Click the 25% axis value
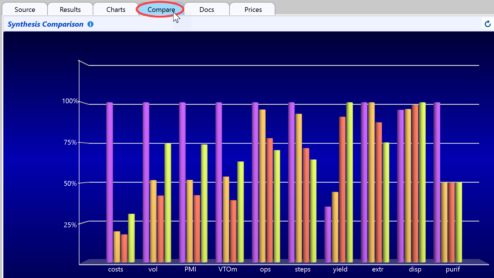494x278 pixels. point(70,225)
